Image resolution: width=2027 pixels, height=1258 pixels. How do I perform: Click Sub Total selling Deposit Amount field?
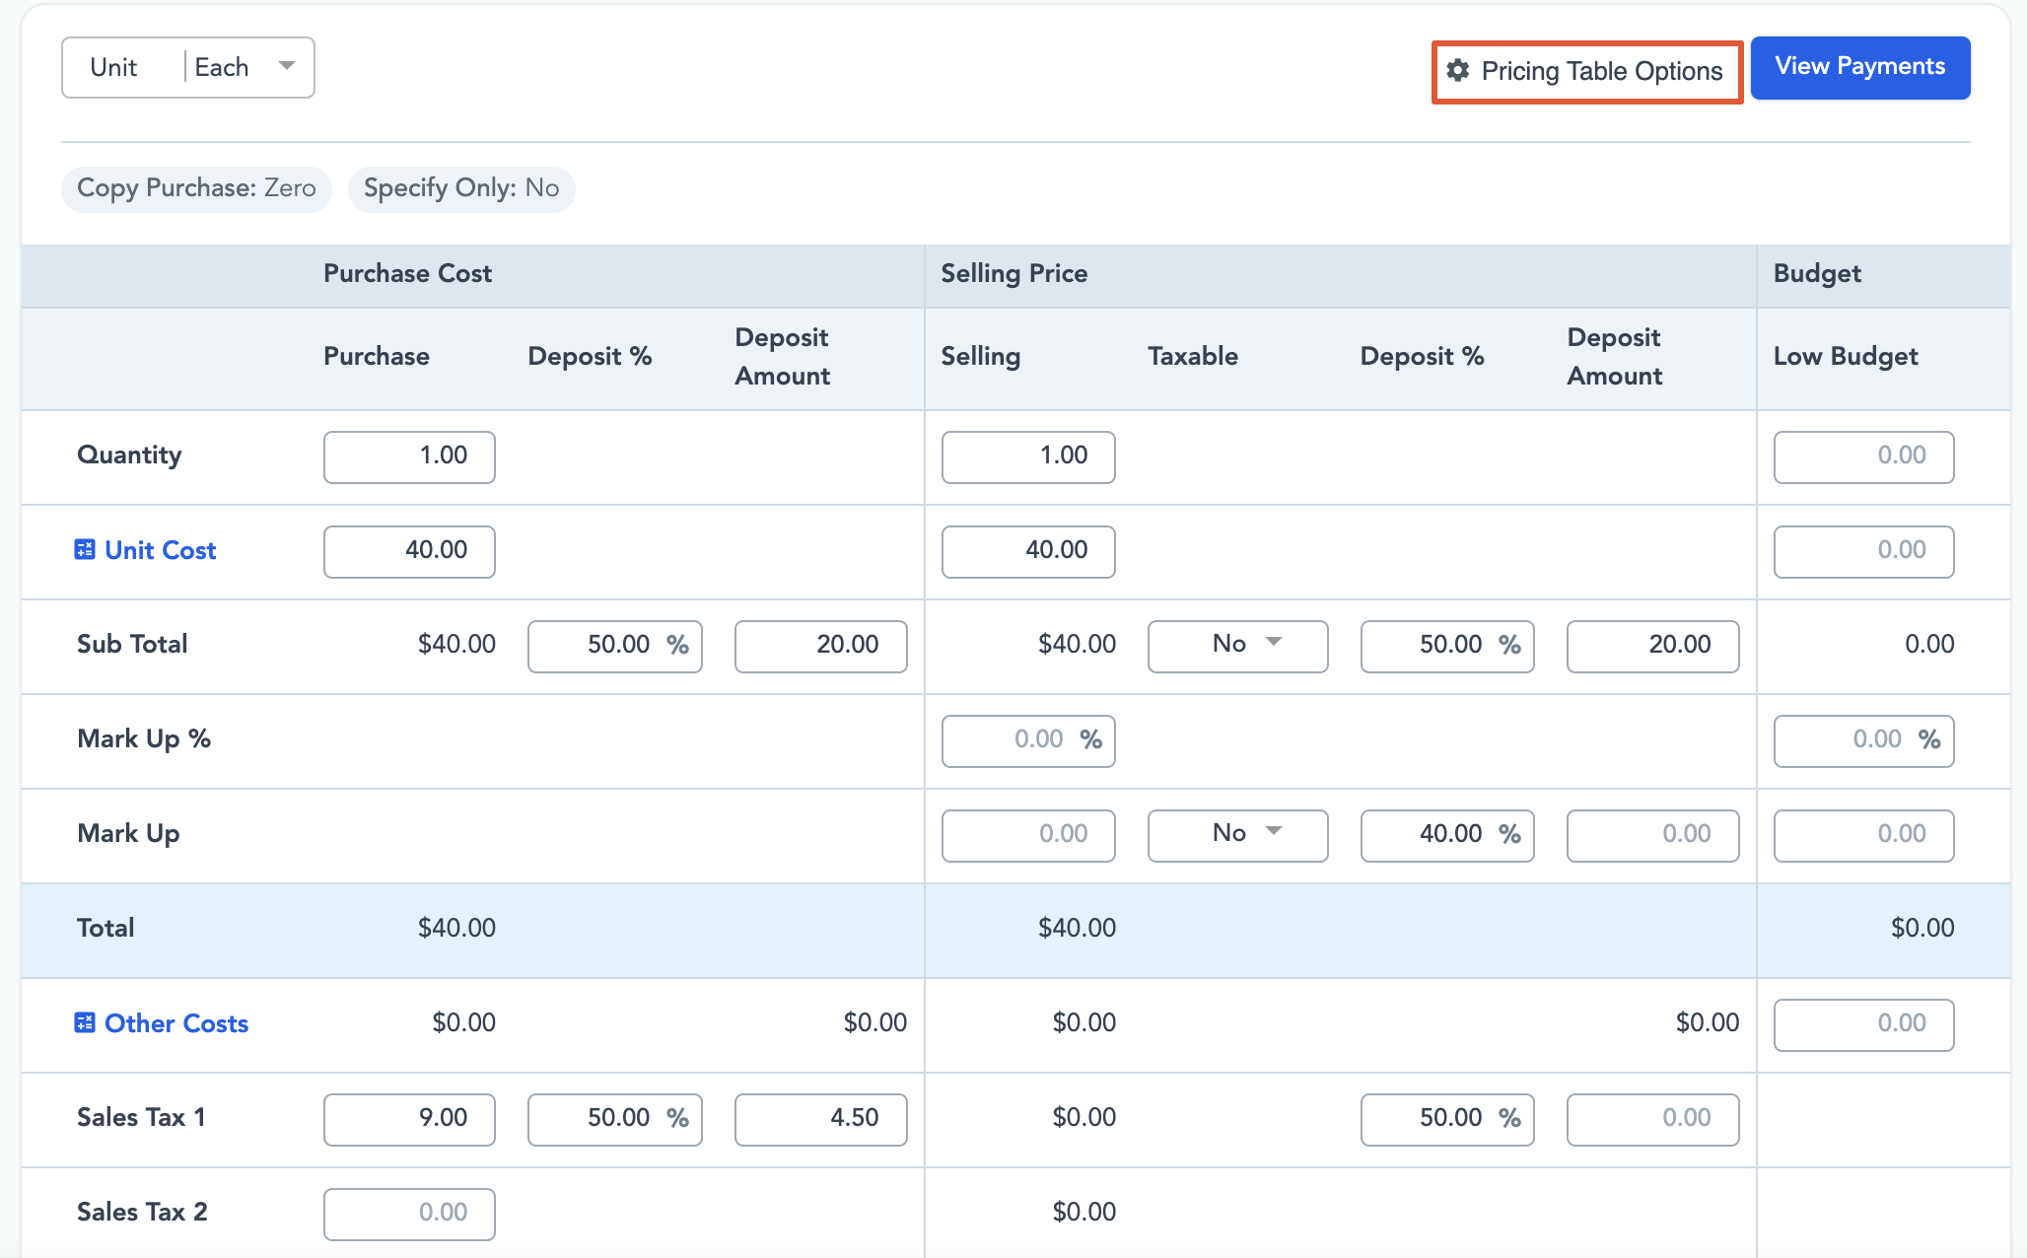coord(1653,646)
